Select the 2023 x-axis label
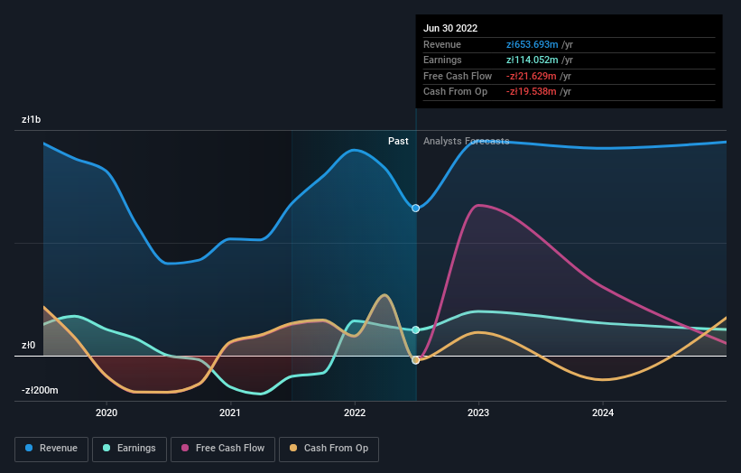741x473 pixels. click(x=478, y=413)
